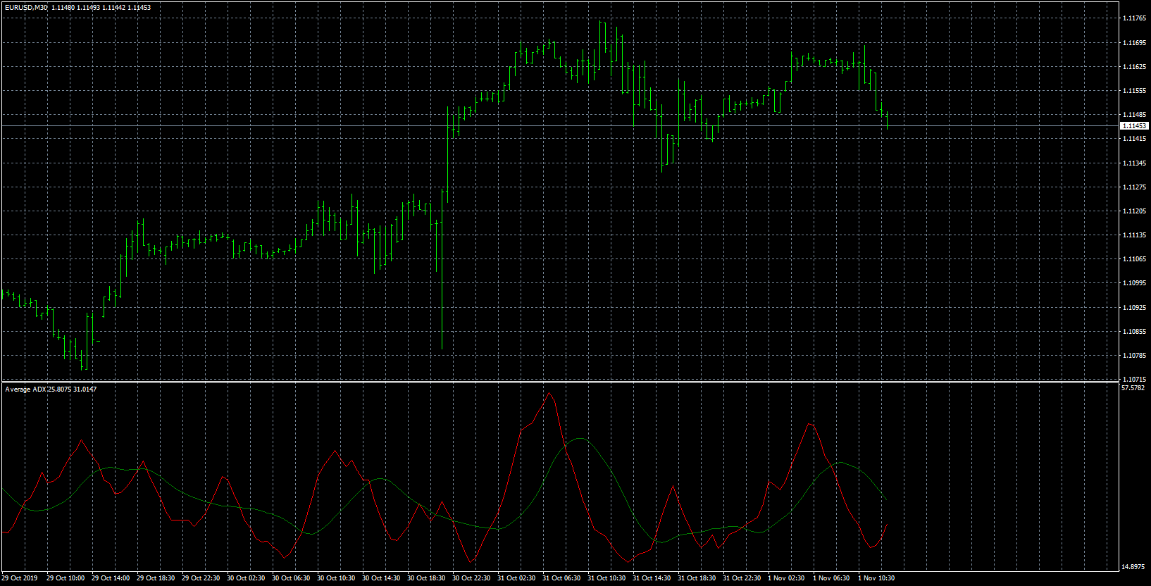Click the 29 Oct 22:30 time label
The width and height of the screenshot is (1151, 586).
[201, 578]
